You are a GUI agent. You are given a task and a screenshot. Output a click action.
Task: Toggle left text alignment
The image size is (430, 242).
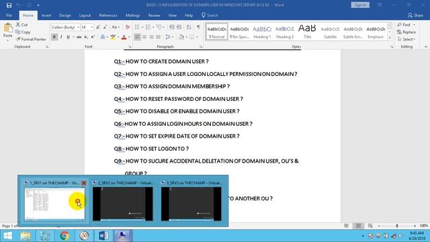click(137, 37)
